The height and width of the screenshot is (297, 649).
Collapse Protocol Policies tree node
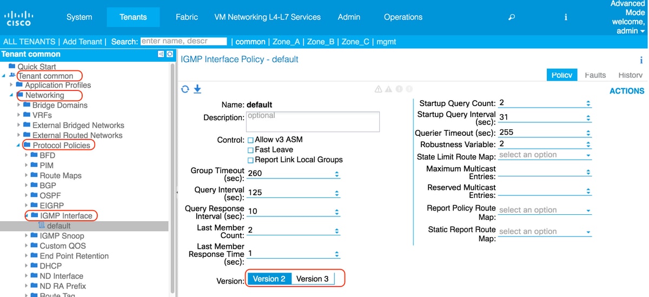click(x=19, y=146)
